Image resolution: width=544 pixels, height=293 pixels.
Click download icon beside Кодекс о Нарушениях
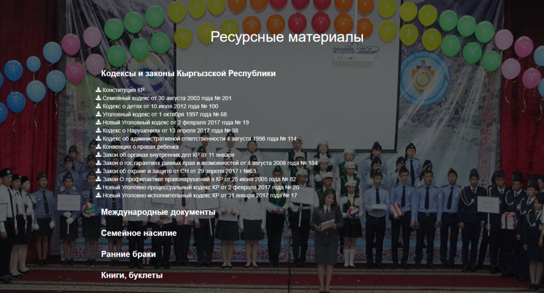98,131
